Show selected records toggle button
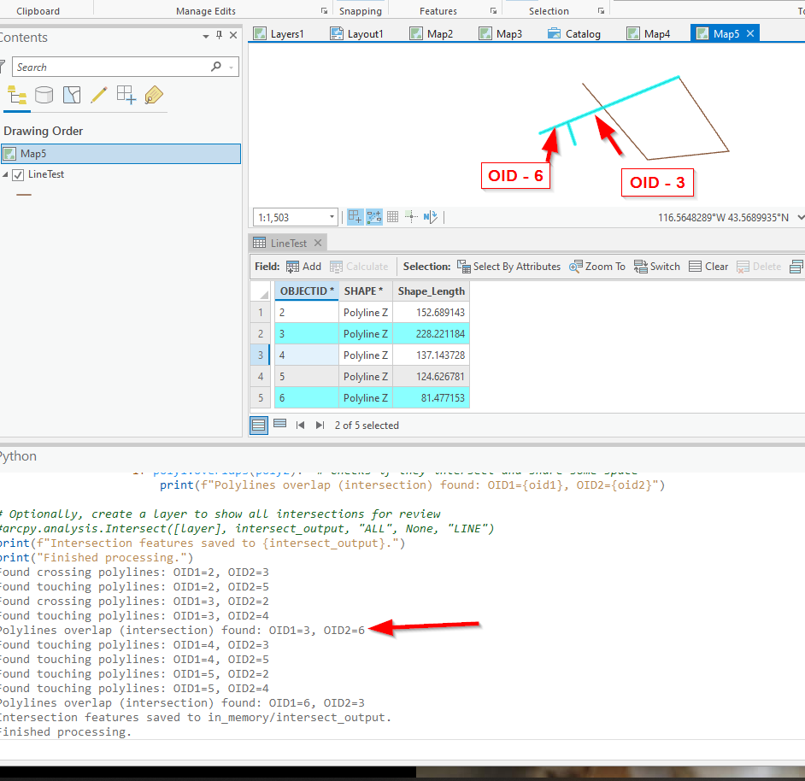 pyautogui.click(x=279, y=424)
